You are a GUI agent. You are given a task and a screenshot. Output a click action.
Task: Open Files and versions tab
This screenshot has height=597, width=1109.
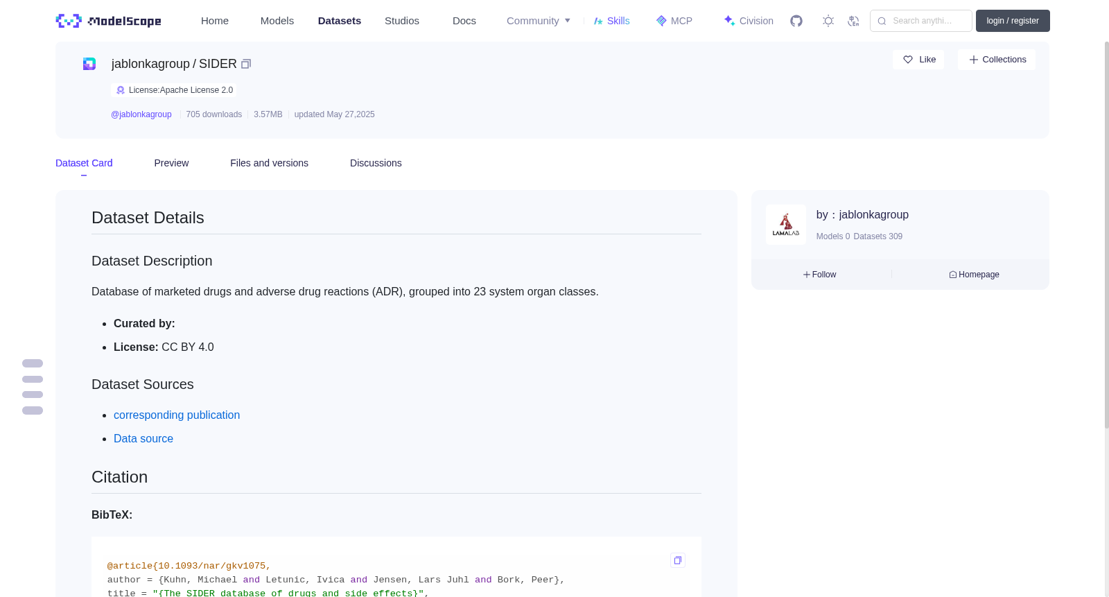[x=269, y=163]
